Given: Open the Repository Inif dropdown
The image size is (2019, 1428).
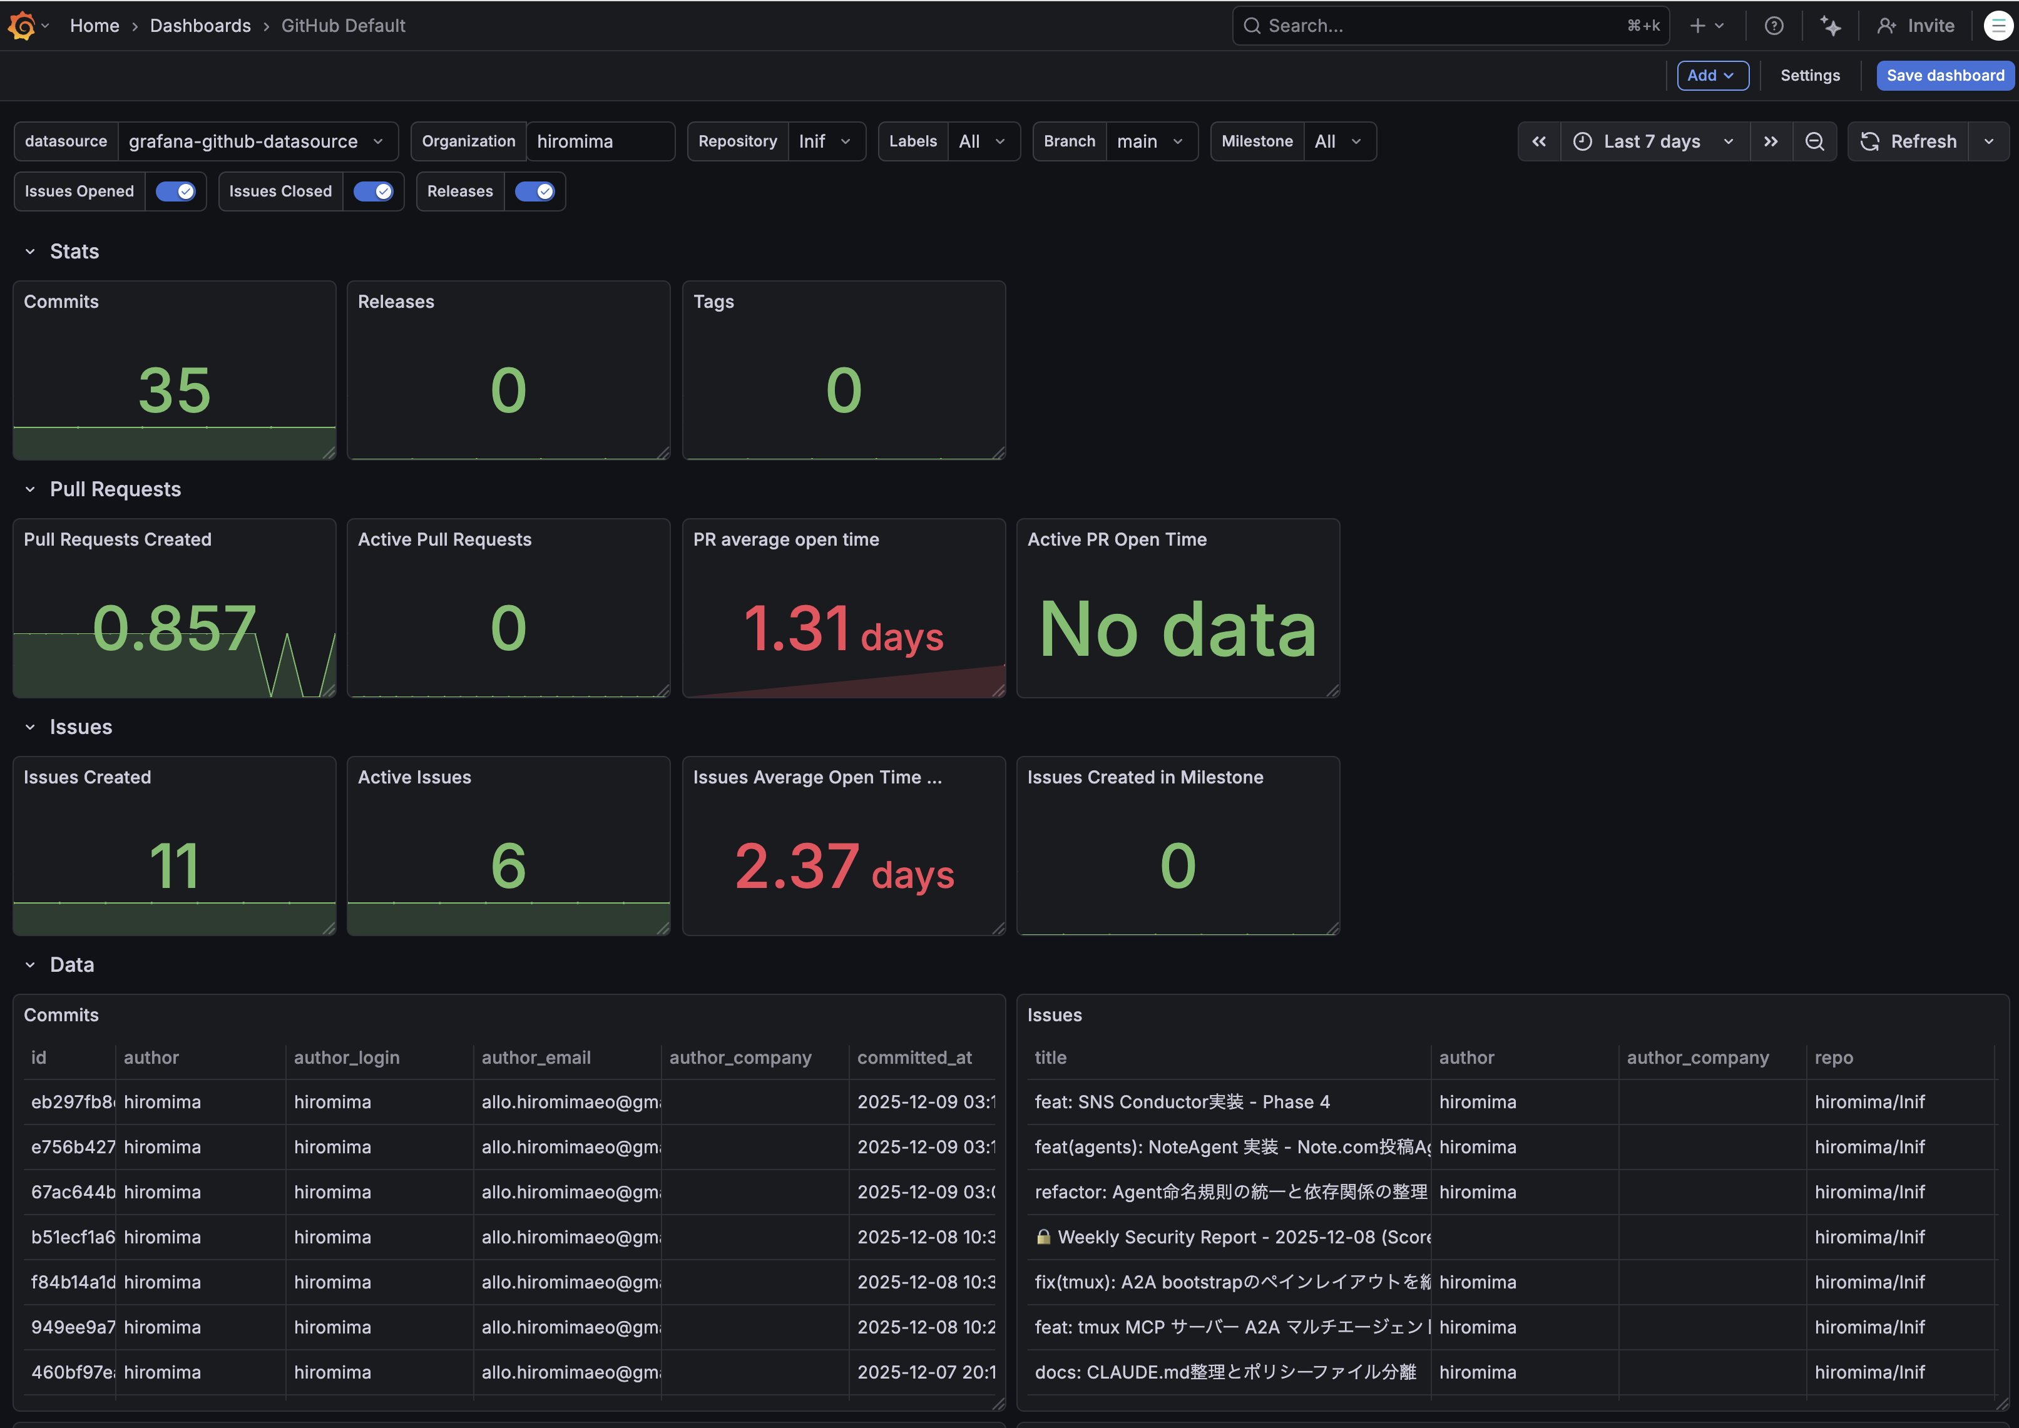Looking at the screenshot, I should click(825, 141).
